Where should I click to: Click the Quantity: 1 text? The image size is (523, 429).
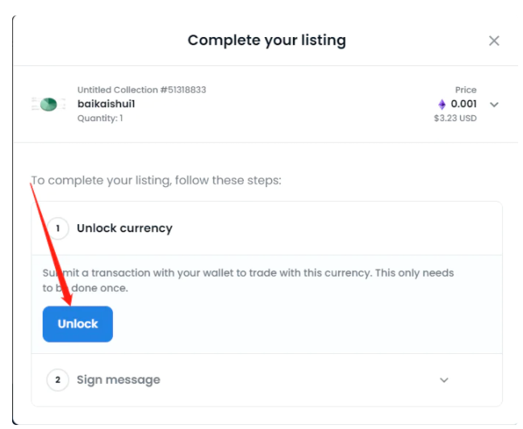(100, 119)
